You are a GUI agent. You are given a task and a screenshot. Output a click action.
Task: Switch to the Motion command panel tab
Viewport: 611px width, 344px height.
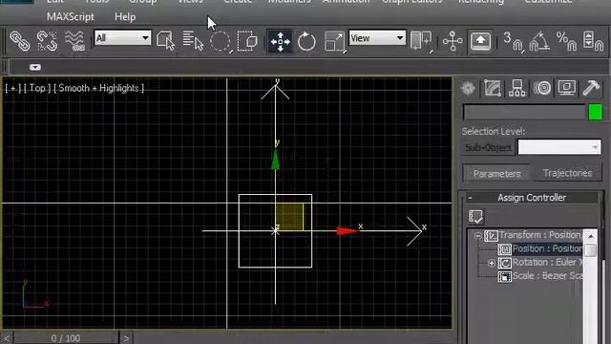tap(542, 88)
